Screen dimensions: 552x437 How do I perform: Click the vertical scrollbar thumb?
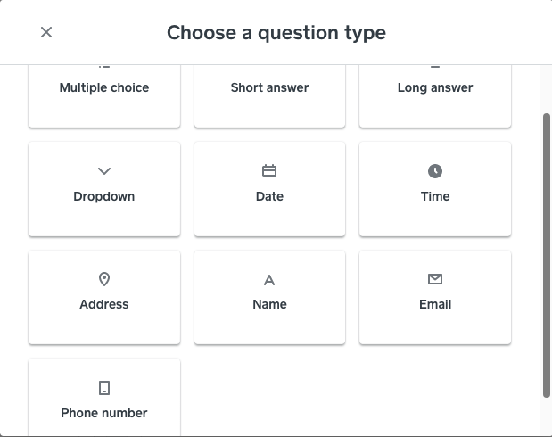tap(547, 254)
